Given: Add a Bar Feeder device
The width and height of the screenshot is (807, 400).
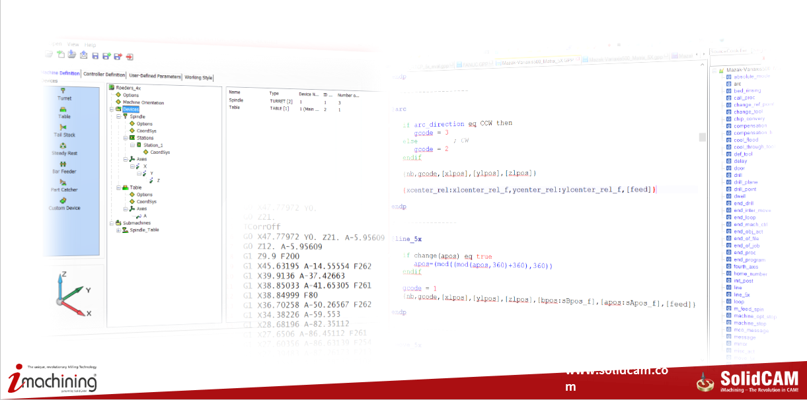Looking at the screenshot, I should (x=63, y=164).
